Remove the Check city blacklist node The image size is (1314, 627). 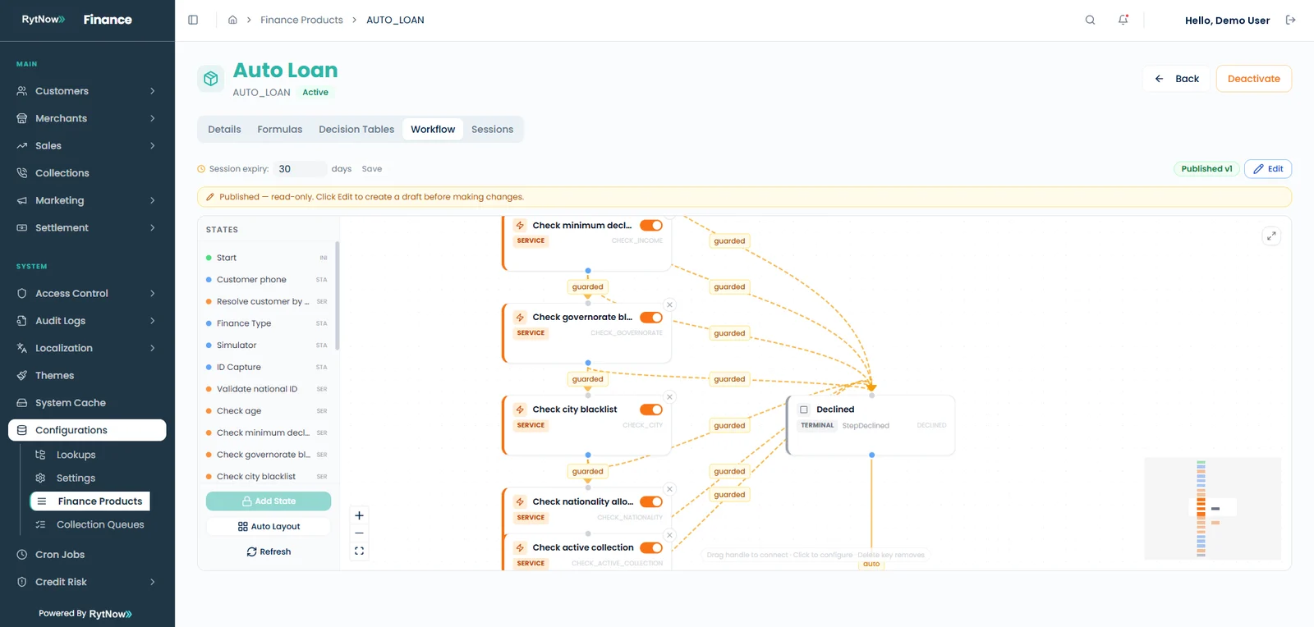669,396
